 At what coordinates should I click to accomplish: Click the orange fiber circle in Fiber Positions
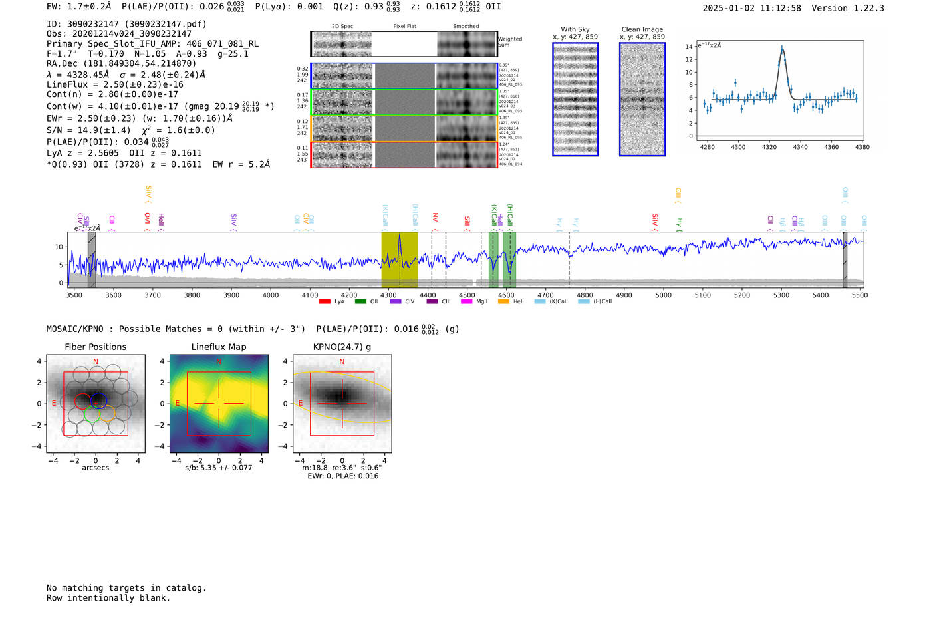(x=108, y=414)
